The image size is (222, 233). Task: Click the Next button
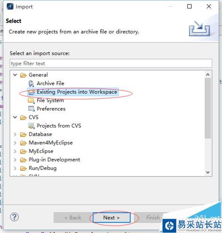point(111,217)
